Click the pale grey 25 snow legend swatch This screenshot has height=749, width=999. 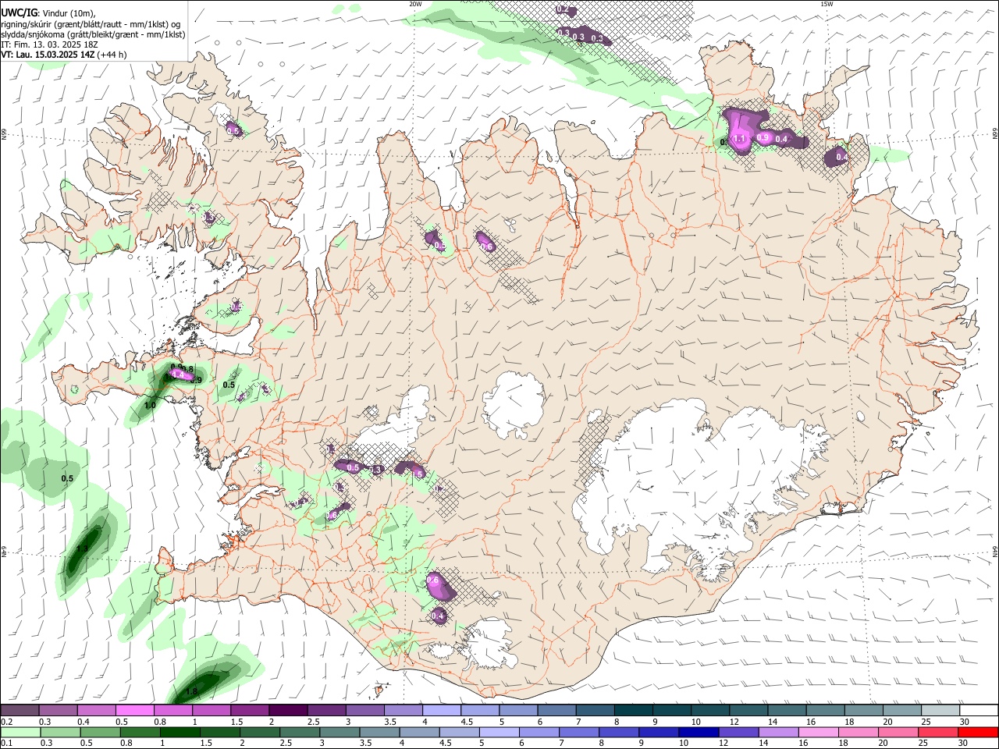940,710
